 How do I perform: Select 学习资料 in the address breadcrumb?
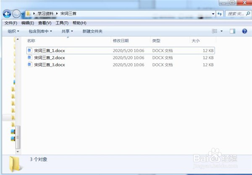(45, 14)
